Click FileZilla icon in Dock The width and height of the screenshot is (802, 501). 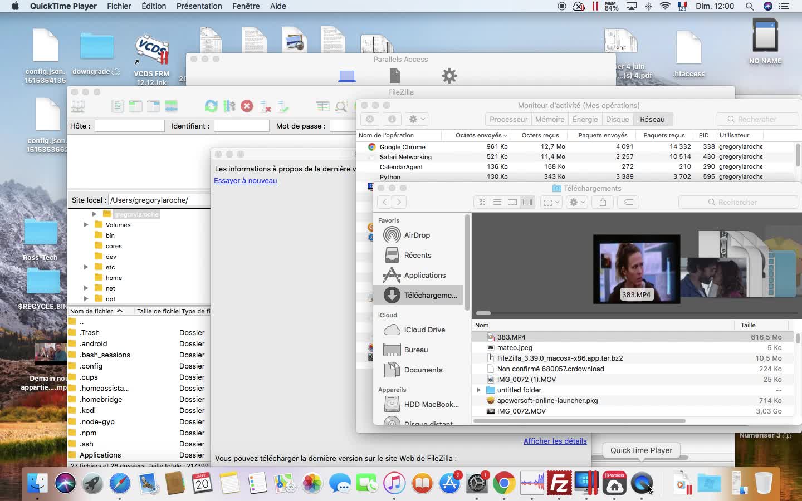point(559,483)
